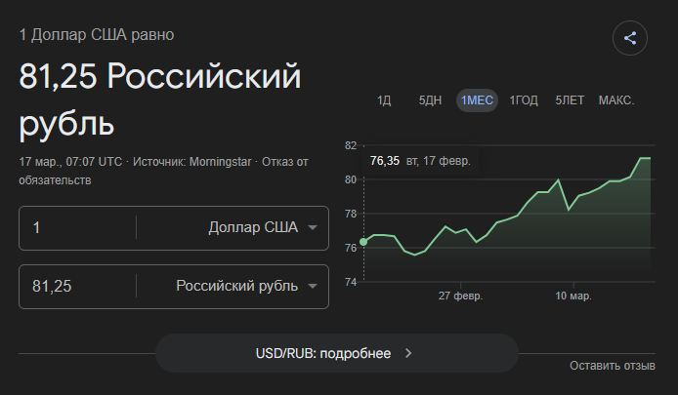This screenshot has height=395, width=678.
Task: Click the chevron arrow beside USD/RUB подробнее
Action: click(408, 353)
